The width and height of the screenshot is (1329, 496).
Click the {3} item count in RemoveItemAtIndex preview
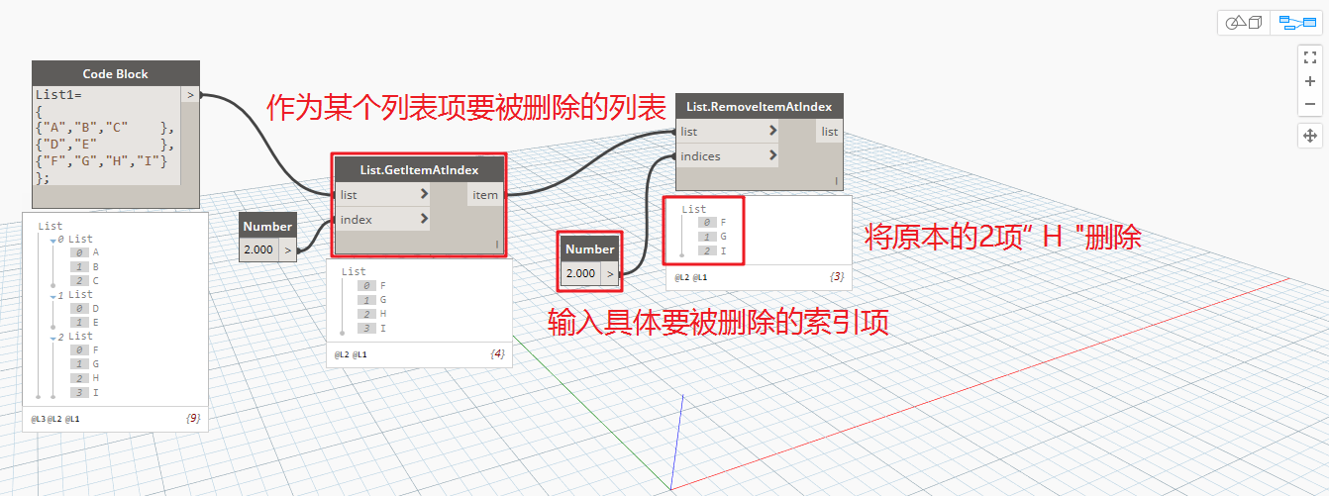[x=837, y=277]
